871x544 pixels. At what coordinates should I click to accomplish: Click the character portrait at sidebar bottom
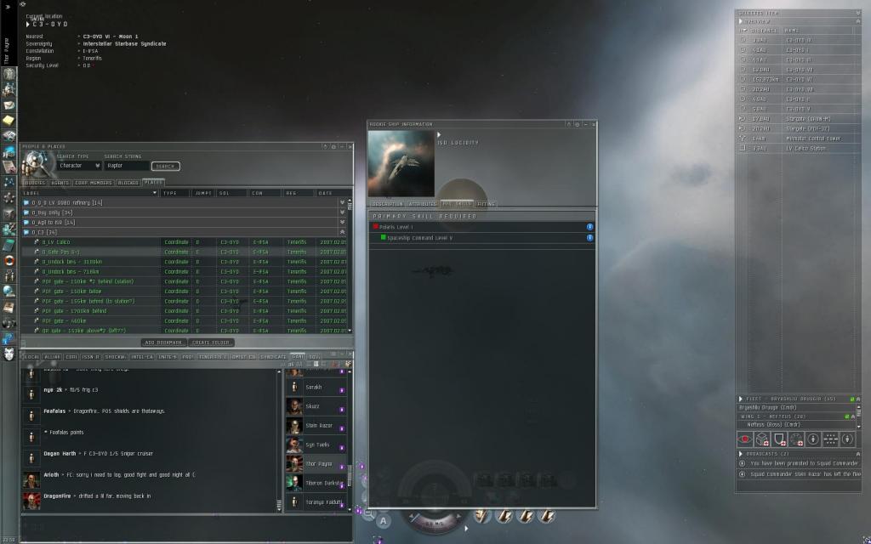pos(9,354)
